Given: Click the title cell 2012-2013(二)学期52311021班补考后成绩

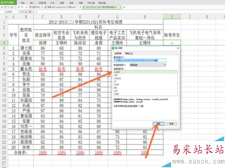Looking at the screenshot, I should [85, 22].
